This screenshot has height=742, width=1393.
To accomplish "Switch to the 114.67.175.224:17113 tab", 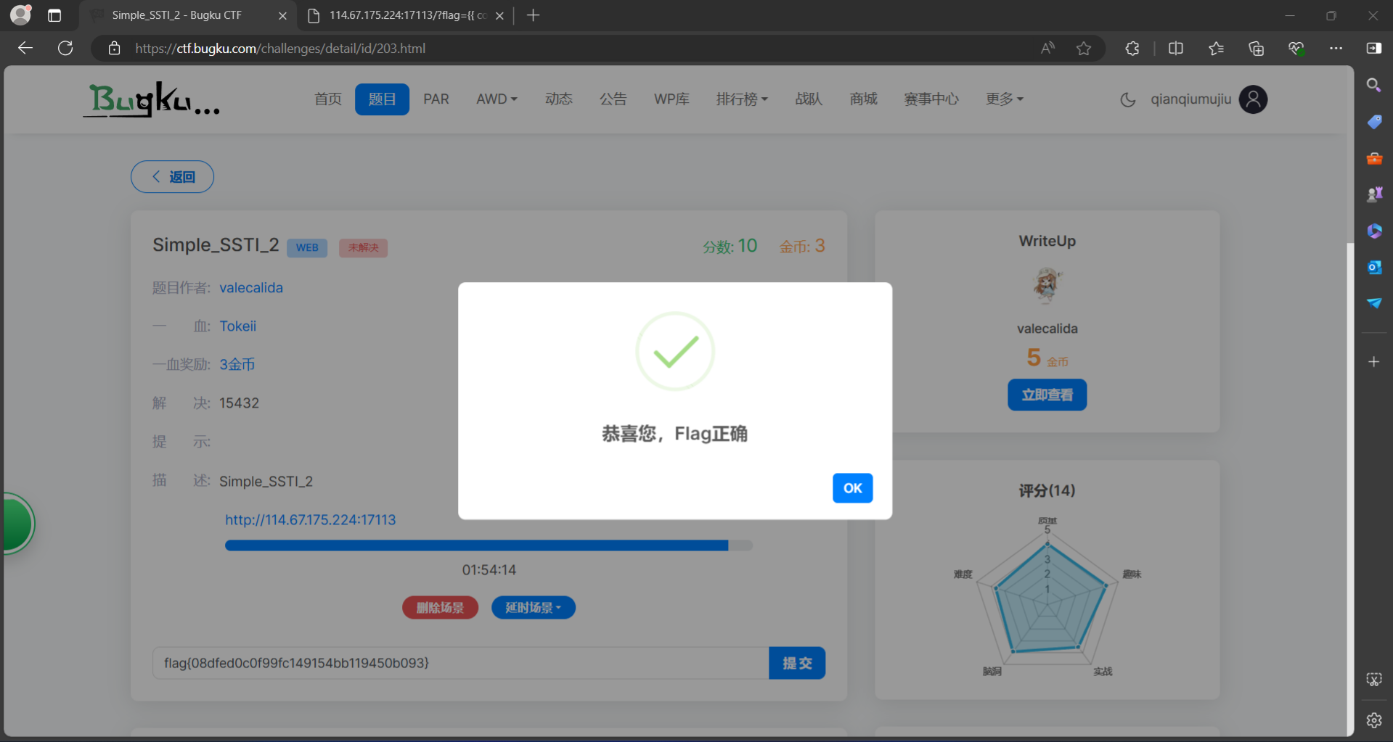I will [399, 15].
